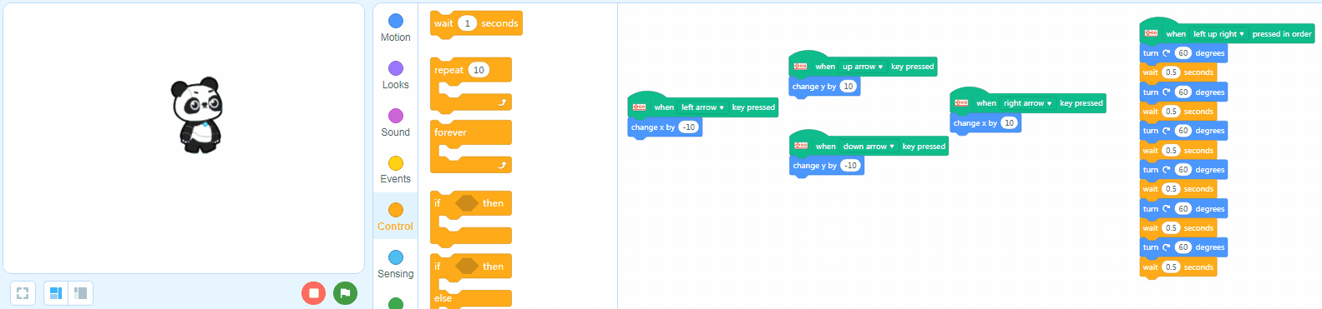Click the forever palette block
1322x309 pixels.
pos(470,147)
